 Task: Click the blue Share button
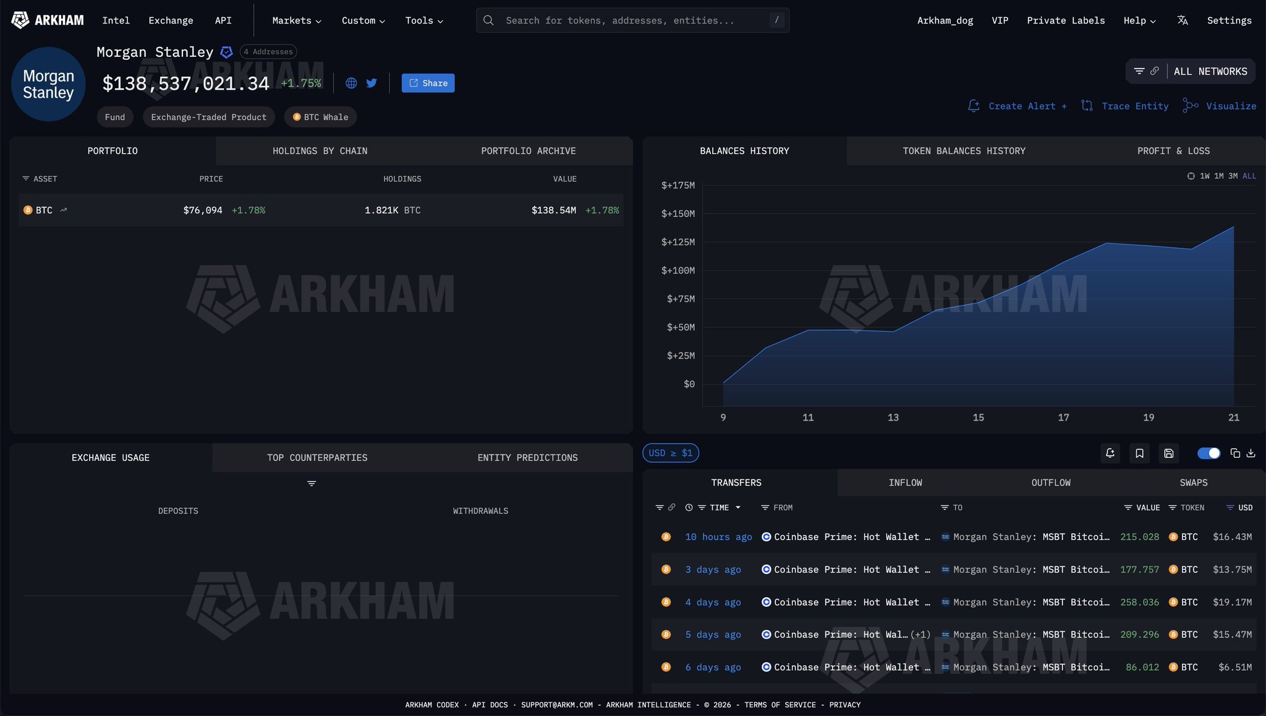(428, 83)
